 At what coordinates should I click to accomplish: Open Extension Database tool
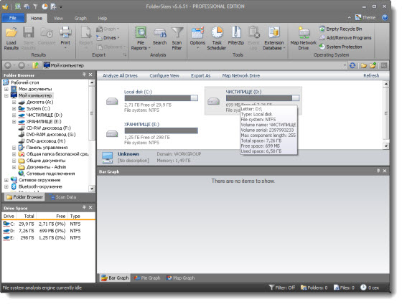274,38
